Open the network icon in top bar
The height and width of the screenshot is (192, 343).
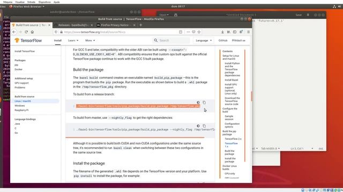[334, 6]
